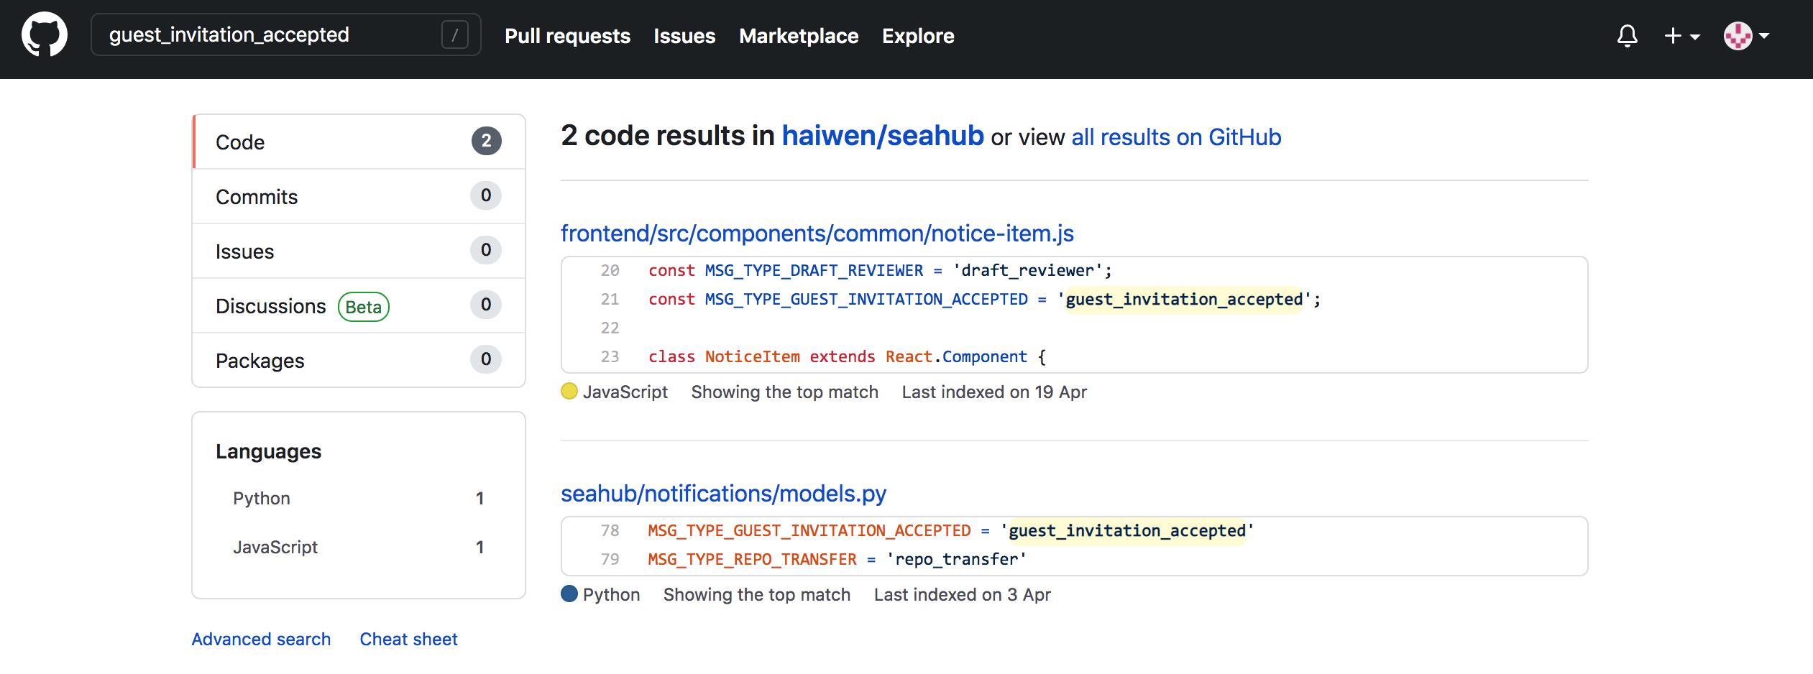The image size is (1813, 674).
Task: Click highlighted guest_invitation_accepted match in models.py
Action: [x=1126, y=530]
